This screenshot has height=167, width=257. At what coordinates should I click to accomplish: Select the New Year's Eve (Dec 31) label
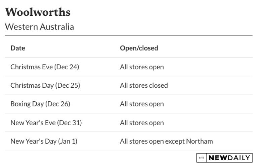point(46,123)
